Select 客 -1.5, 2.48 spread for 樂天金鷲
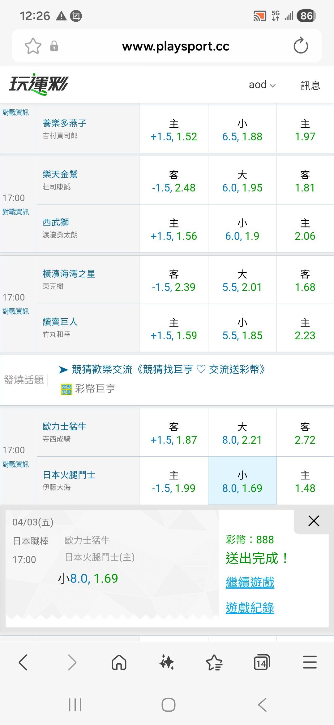334x725 pixels. pyautogui.click(x=174, y=181)
